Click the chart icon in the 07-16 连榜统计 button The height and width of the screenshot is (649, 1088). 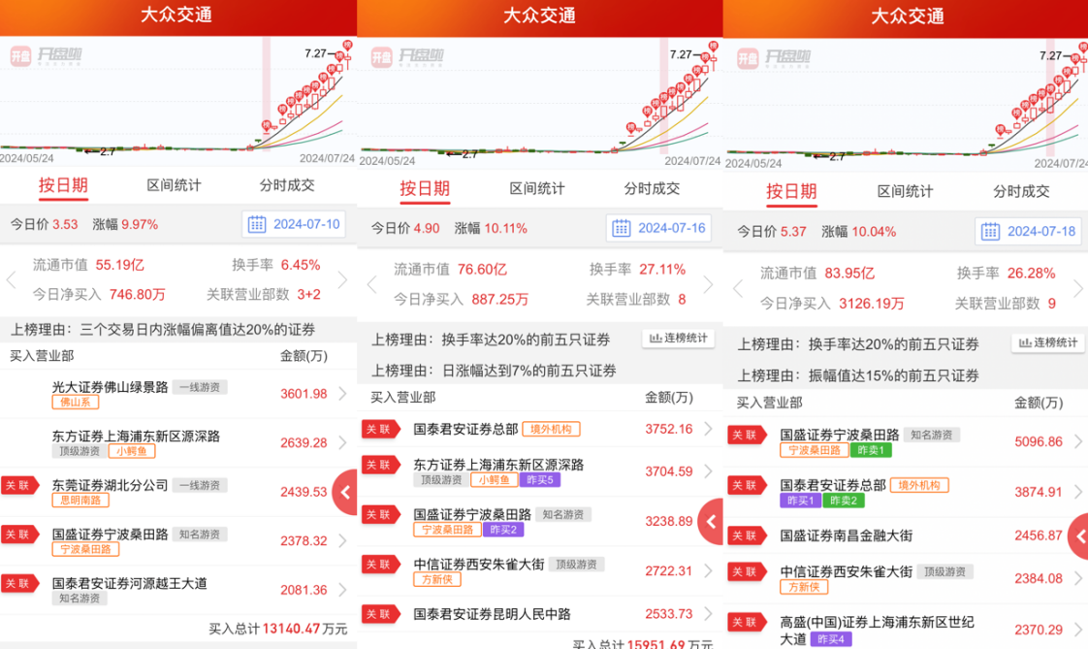(x=655, y=338)
